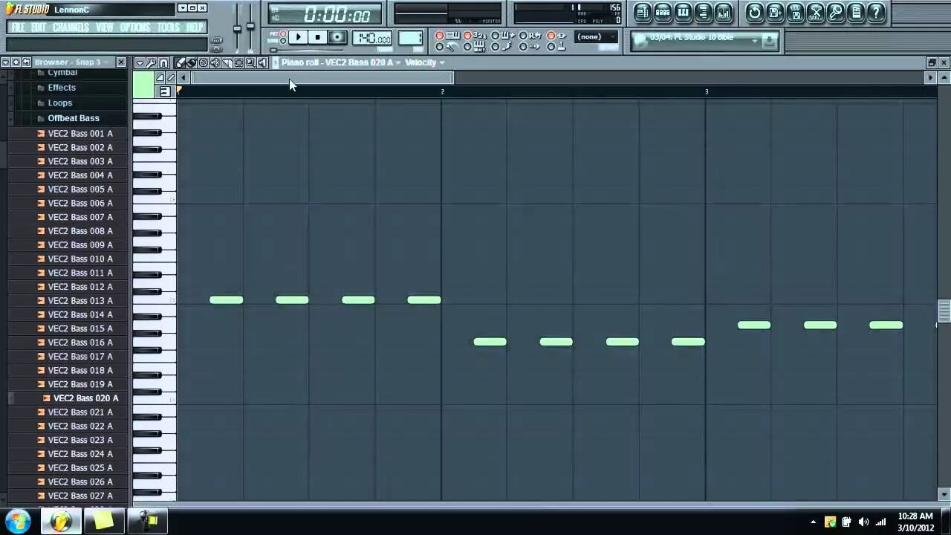Open the wrench tools menu
951x535 pixels.
click(x=152, y=62)
